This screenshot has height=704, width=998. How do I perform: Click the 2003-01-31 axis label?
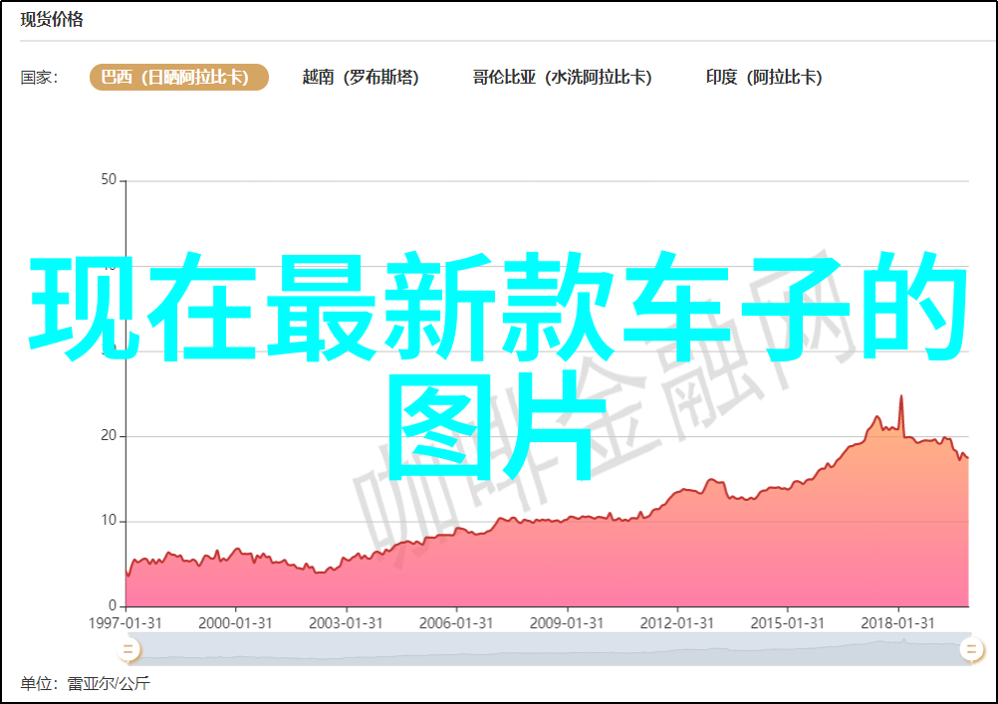pyautogui.click(x=346, y=622)
